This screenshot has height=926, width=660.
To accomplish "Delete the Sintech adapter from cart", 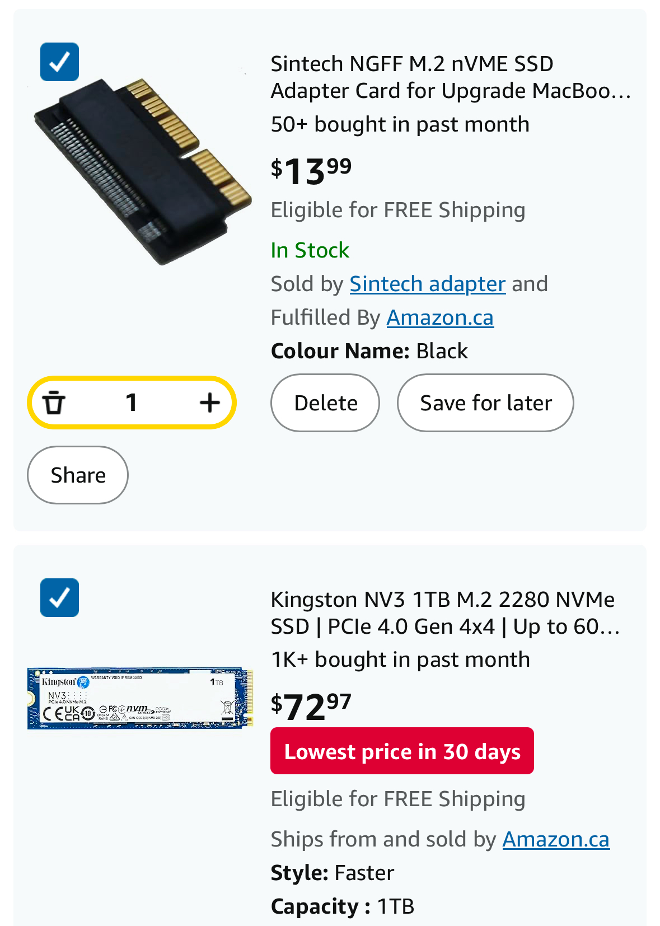I will [325, 403].
